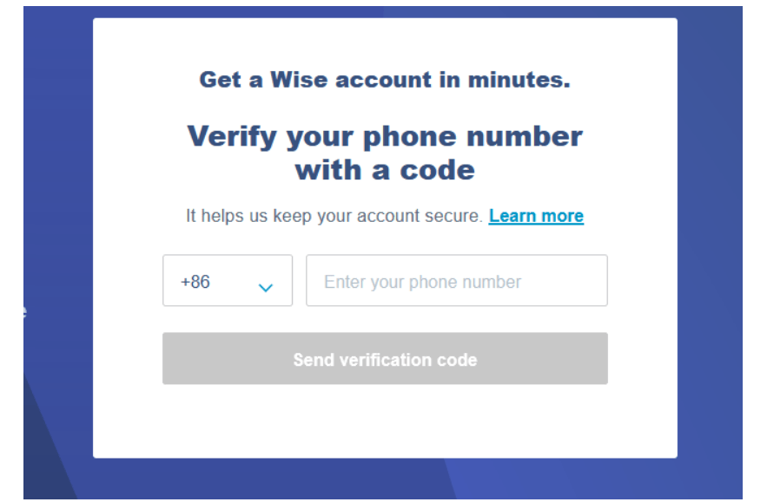Open the Learn more link
The height and width of the screenshot is (502, 767).
pos(536,216)
